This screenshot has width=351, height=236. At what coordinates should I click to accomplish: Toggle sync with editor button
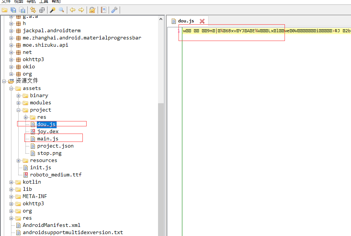coord(33,10)
